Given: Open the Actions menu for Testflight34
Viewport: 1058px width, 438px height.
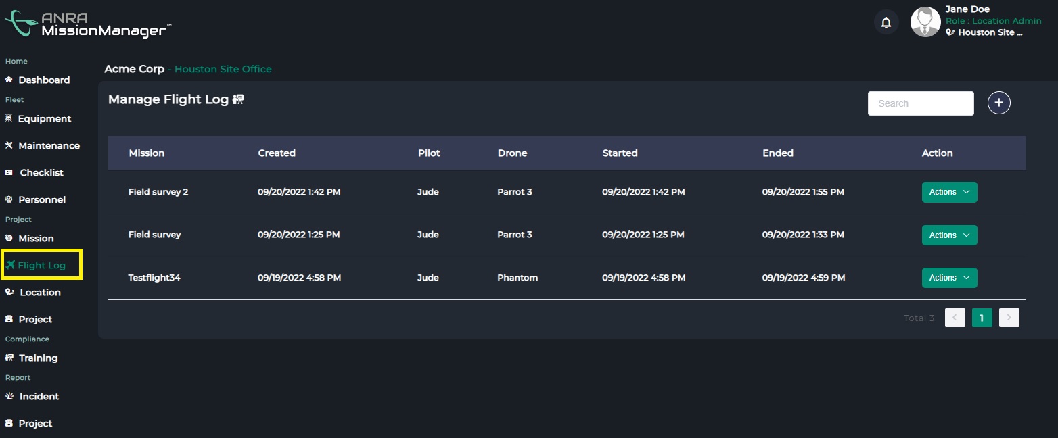Looking at the screenshot, I should (949, 278).
